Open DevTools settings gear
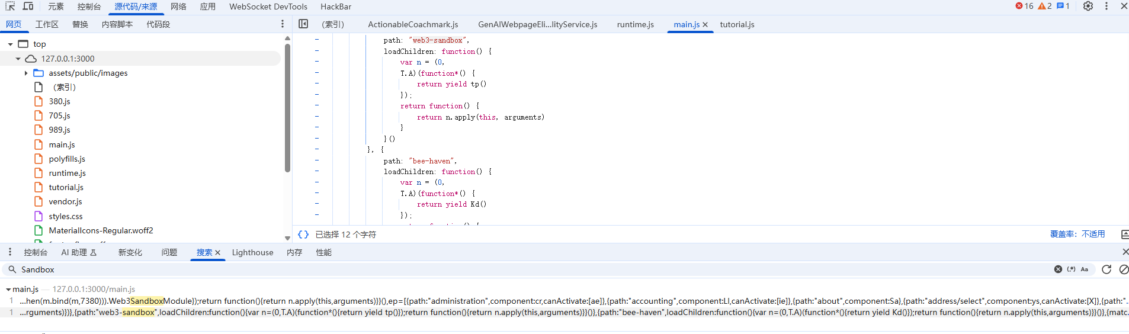The width and height of the screenshot is (1129, 334). [x=1088, y=6]
